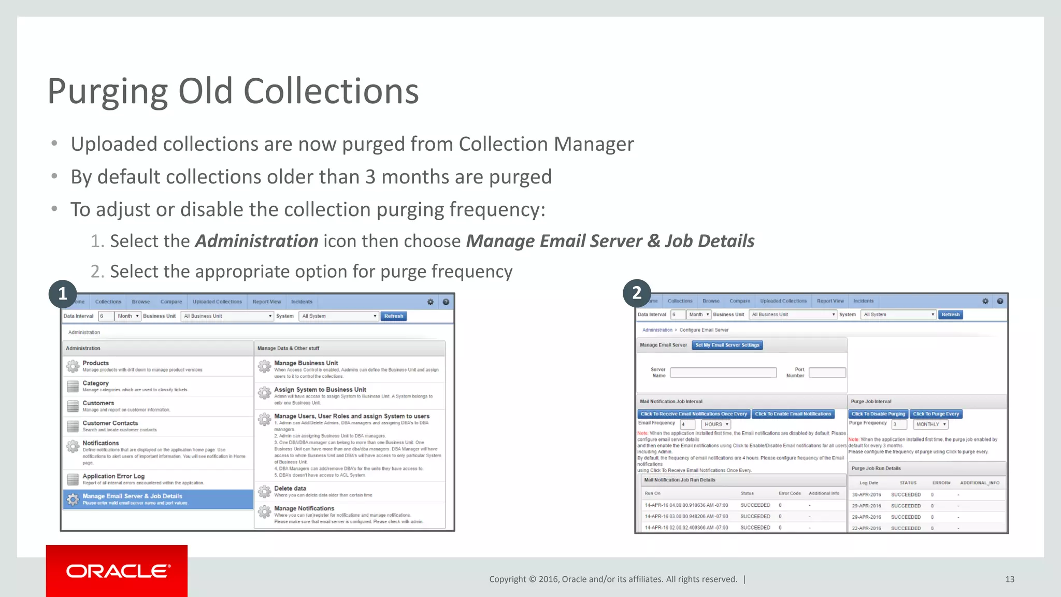Select the Manage Business Unit gear icon
1061x597 pixels.
click(x=265, y=366)
